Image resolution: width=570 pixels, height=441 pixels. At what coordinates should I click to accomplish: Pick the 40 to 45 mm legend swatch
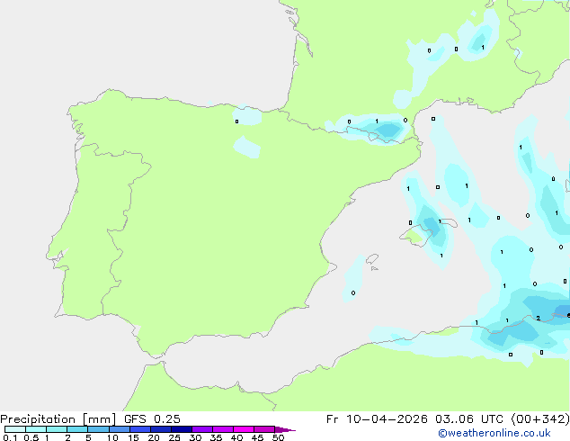tap(244, 429)
